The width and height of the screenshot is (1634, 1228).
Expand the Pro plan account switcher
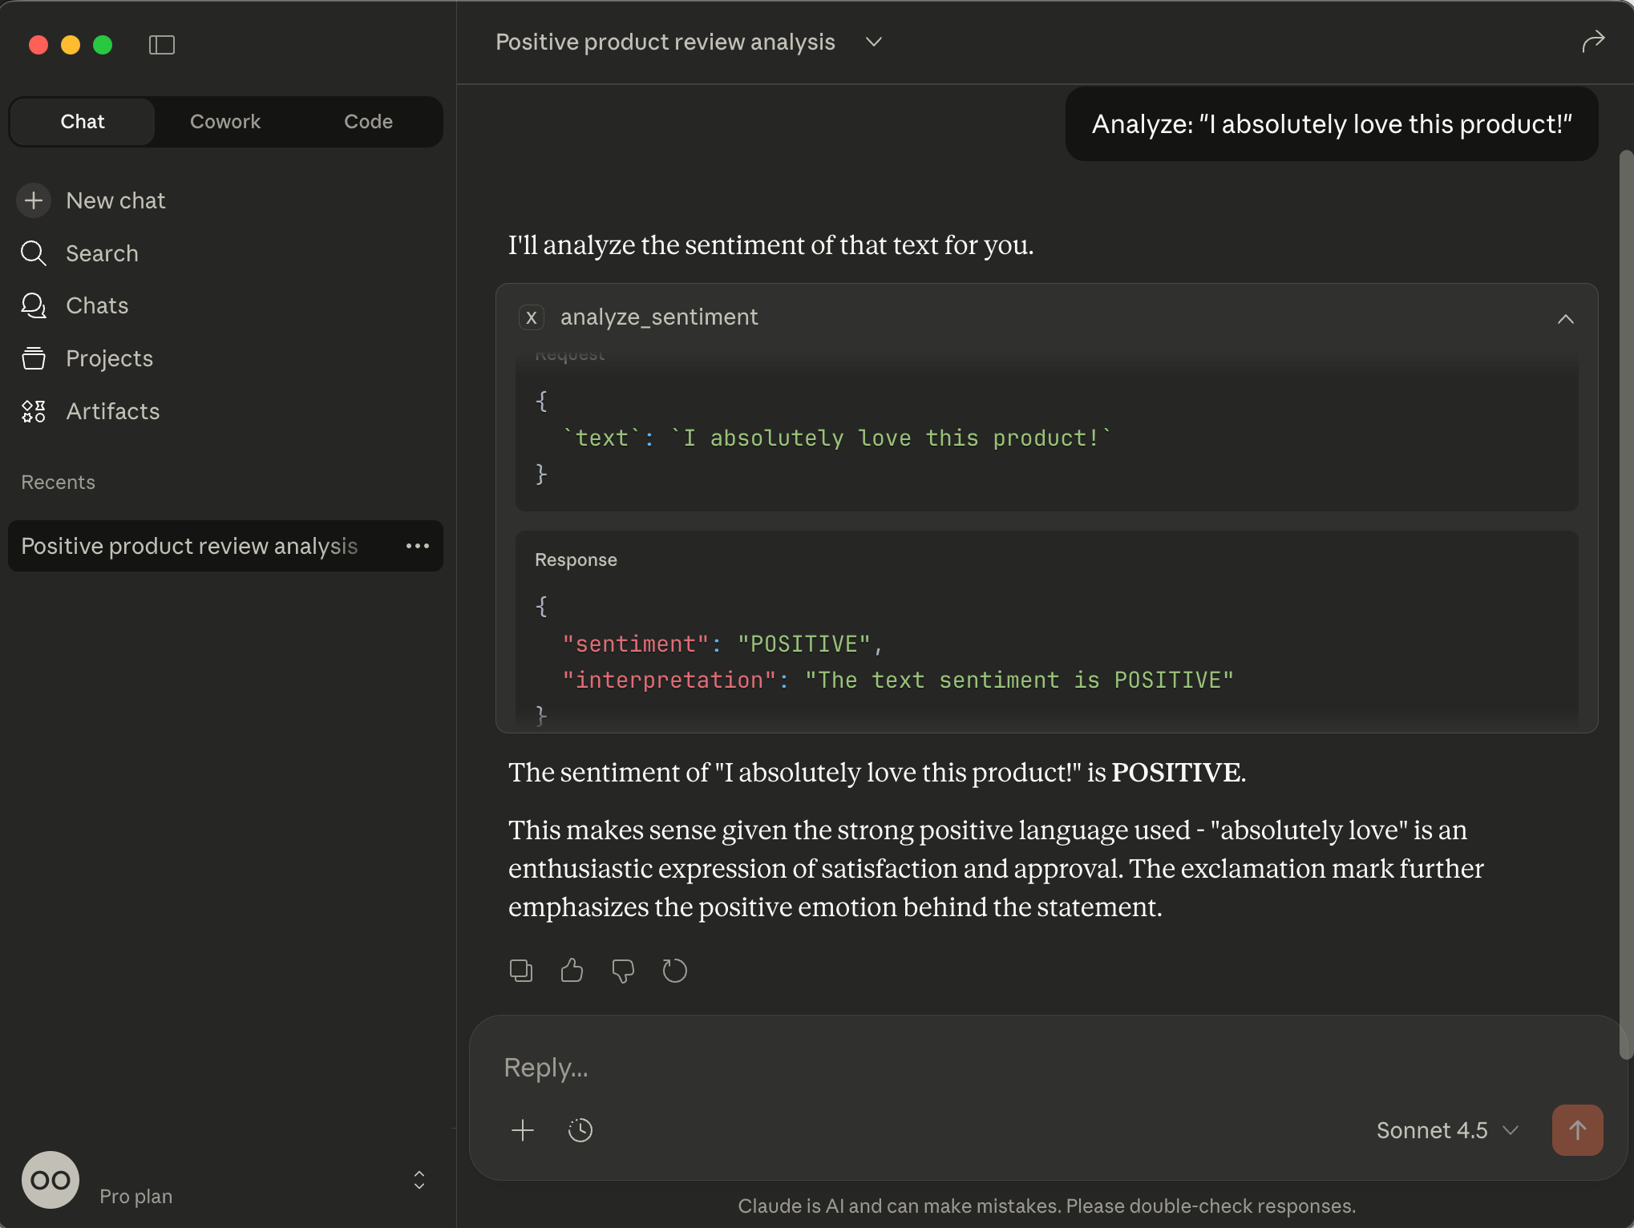click(x=419, y=1180)
